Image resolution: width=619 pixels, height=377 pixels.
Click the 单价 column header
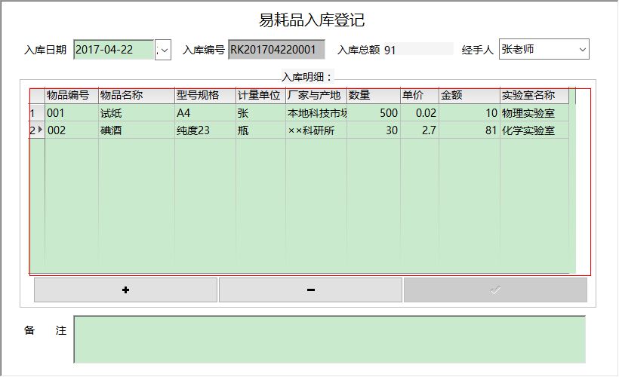419,96
